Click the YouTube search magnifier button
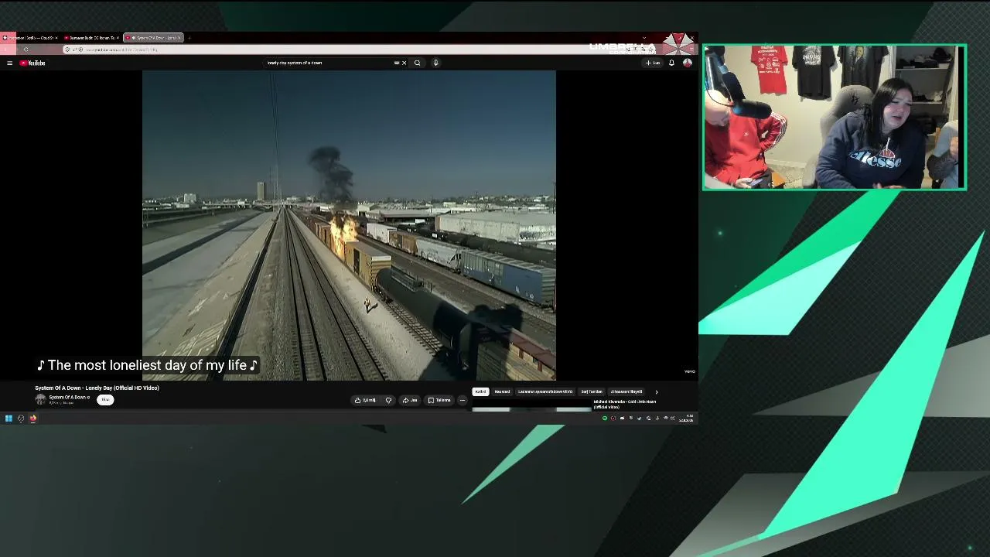990x557 pixels. click(417, 63)
